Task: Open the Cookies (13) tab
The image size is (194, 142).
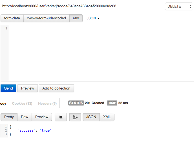Action: pyautogui.click(x=22, y=103)
